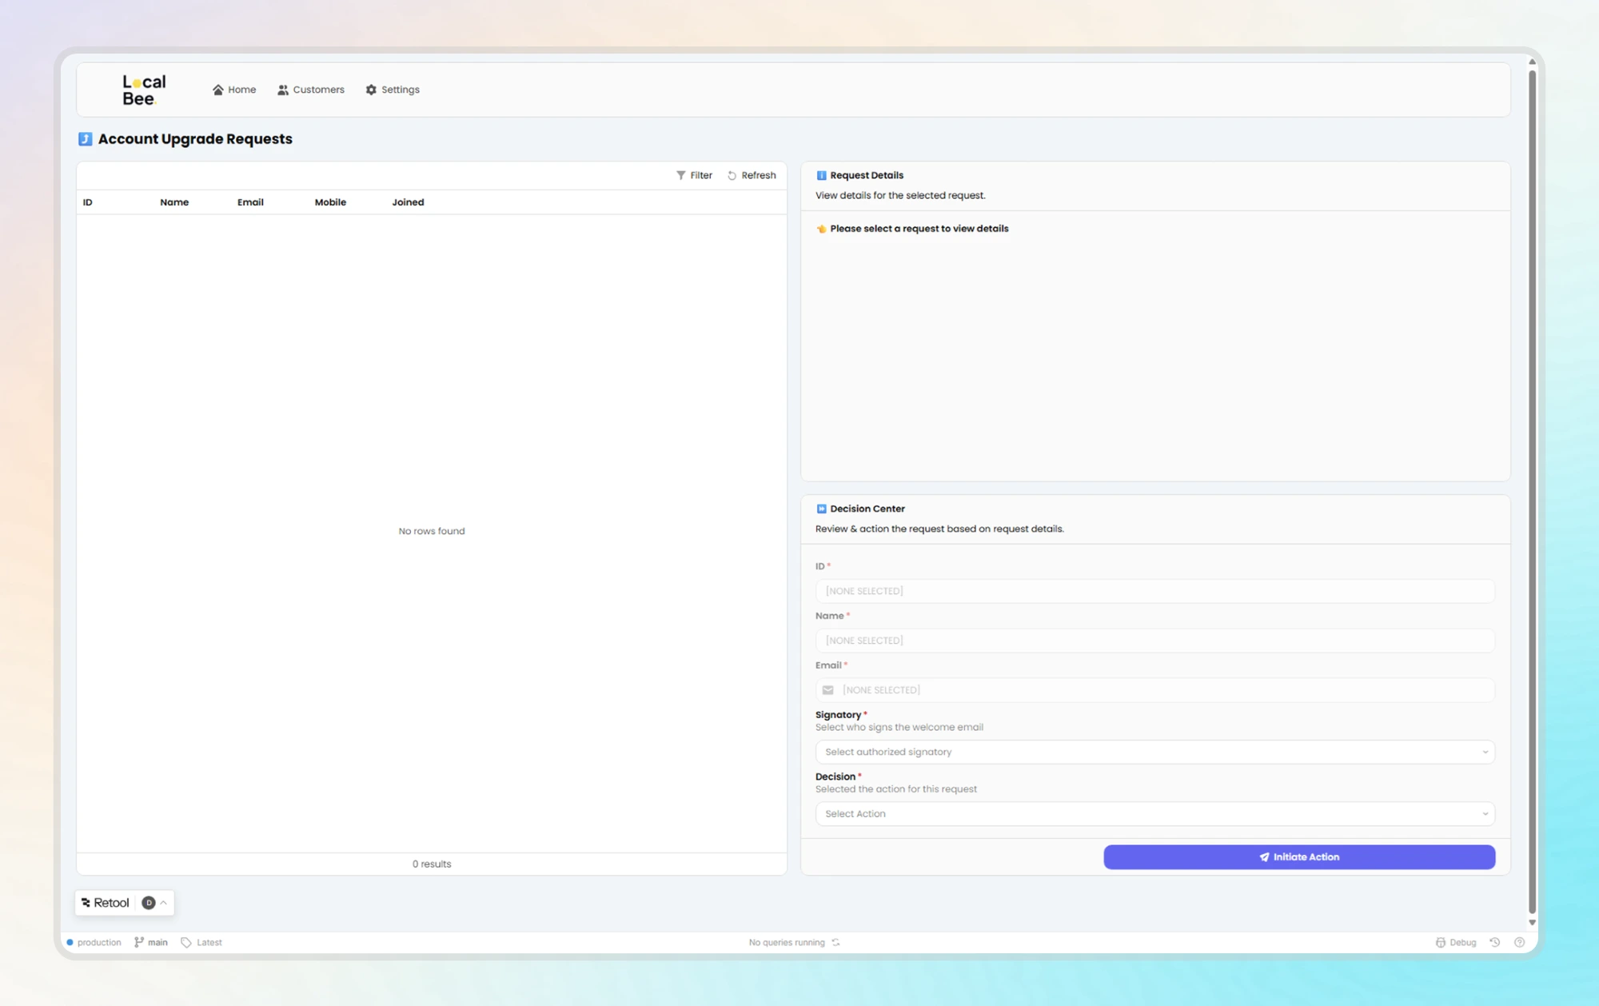Viewport: 1599px width, 1006px height.
Task: Click the pointing hand icon in Request Details
Action: coord(821,229)
